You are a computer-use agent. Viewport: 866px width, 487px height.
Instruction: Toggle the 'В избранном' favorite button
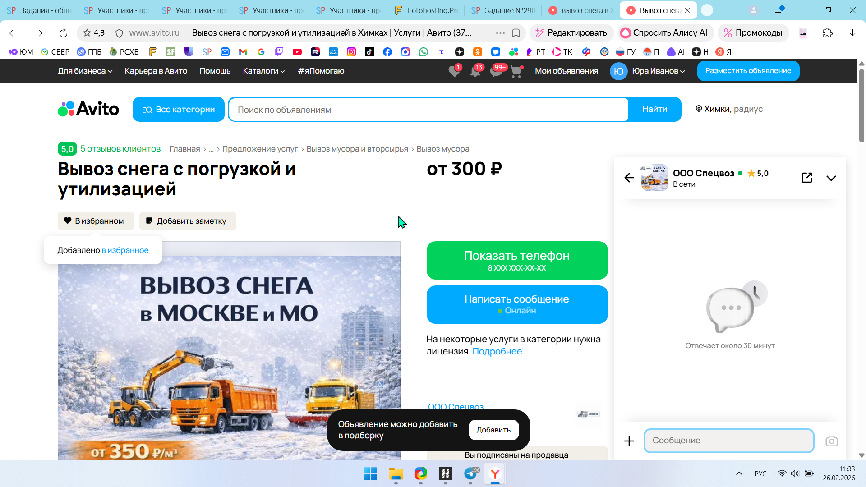point(96,221)
